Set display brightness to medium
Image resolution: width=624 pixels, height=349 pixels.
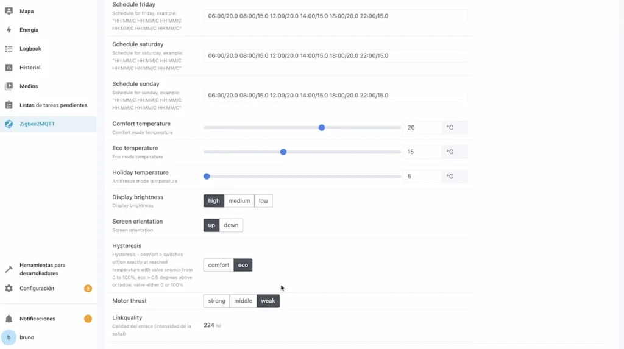[239, 201]
